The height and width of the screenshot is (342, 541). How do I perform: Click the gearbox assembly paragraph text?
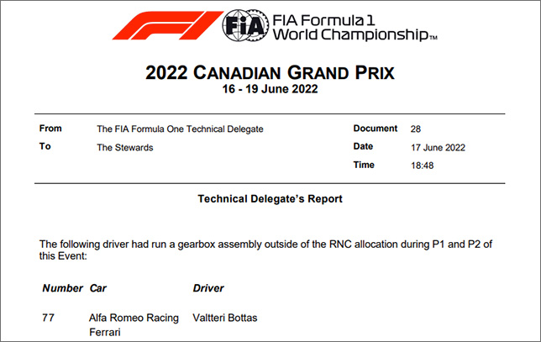265,250
